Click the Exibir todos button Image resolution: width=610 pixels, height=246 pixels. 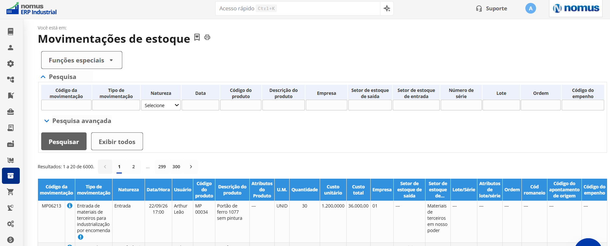pyautogui.click(x=117, y=141)
